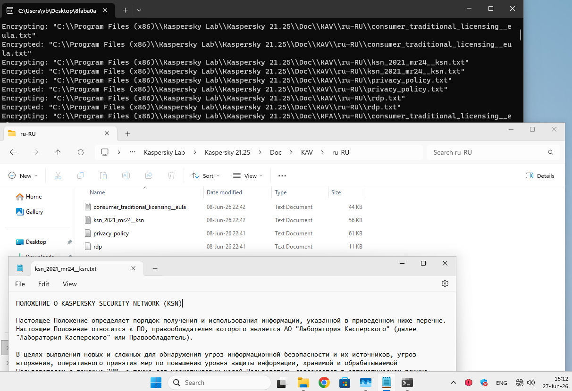The width and height of the screenshot is (572, 391).
Task: Open Notepad Edit menu
Action: coord(44,284)
